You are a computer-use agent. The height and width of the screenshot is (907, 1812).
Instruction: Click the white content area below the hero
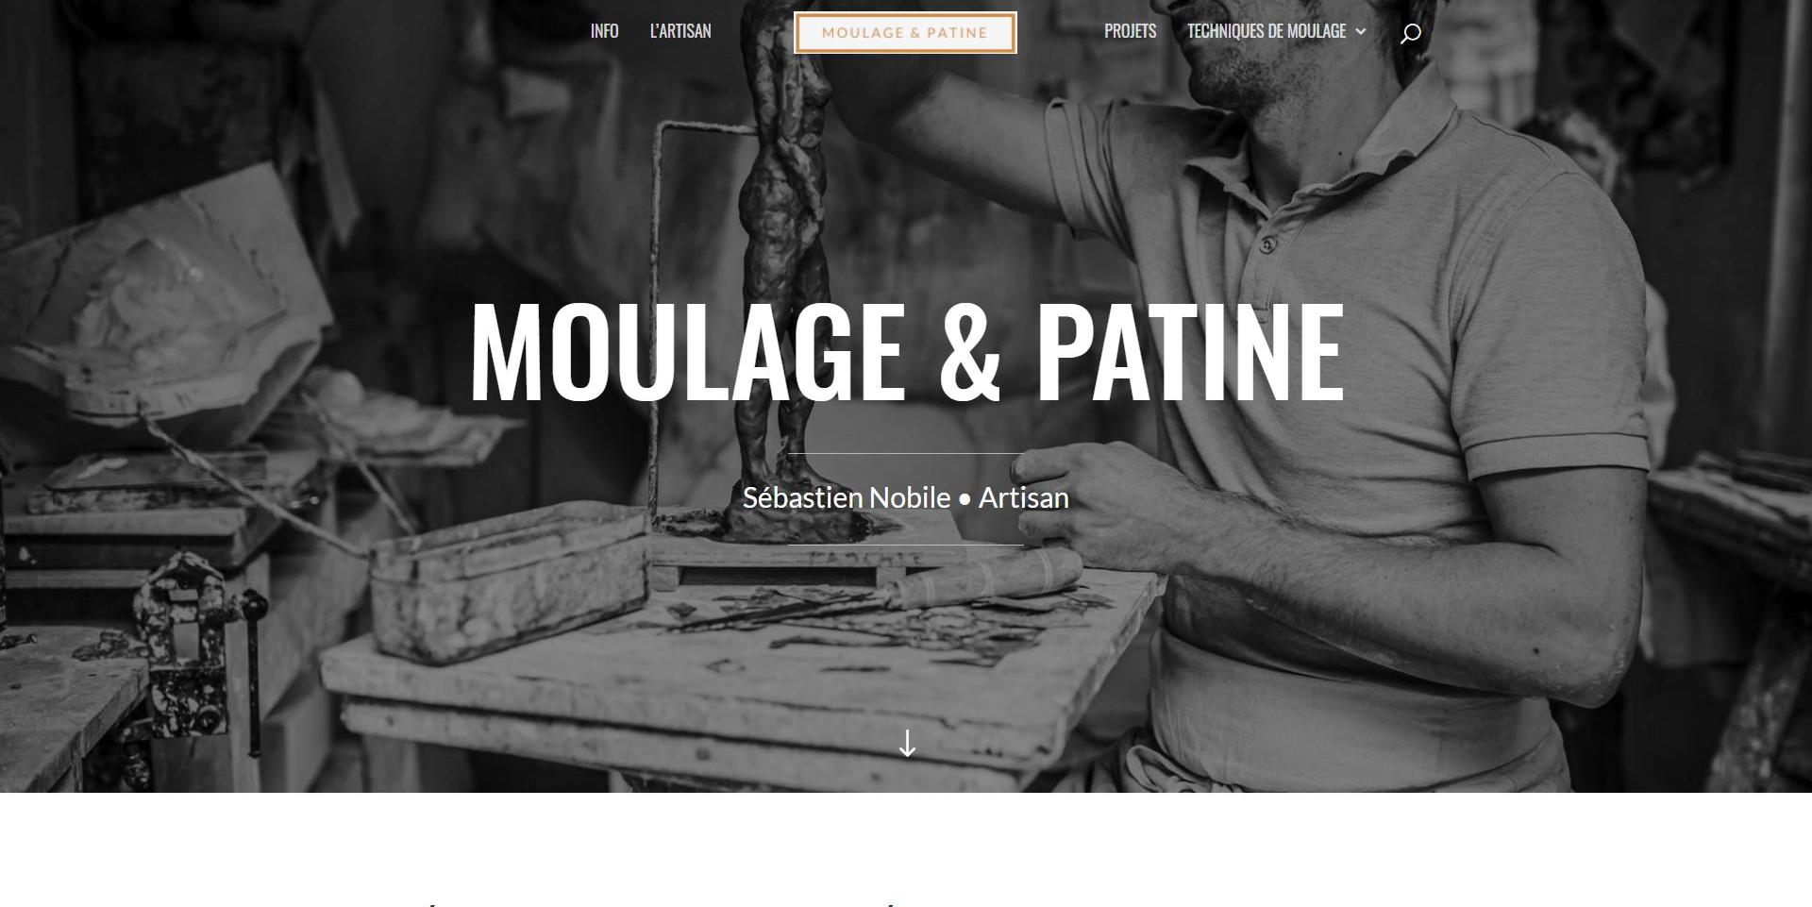[x=906, y=849]
